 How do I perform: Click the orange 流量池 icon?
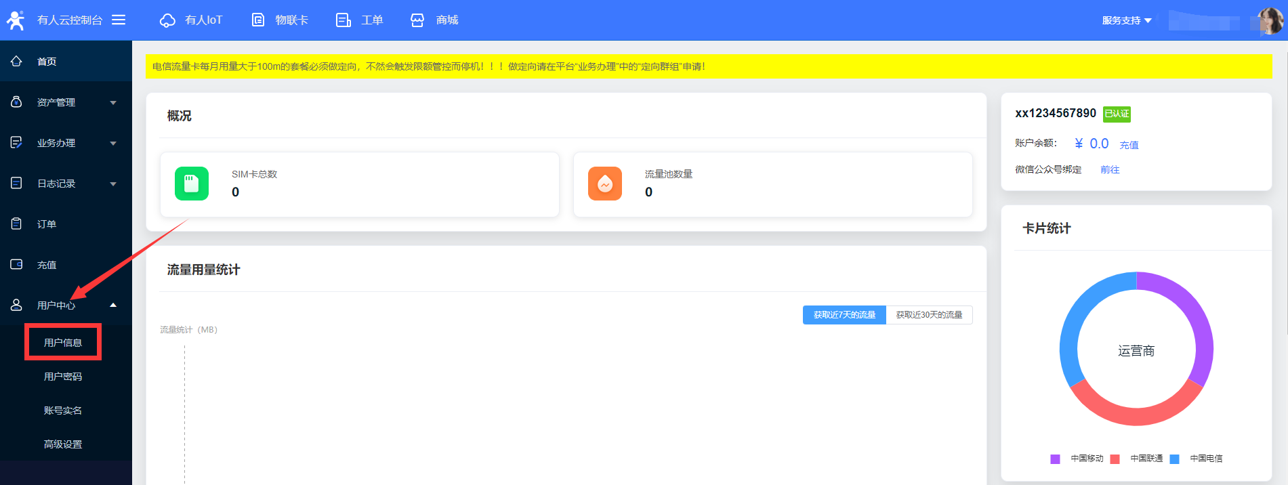[604, 184]
